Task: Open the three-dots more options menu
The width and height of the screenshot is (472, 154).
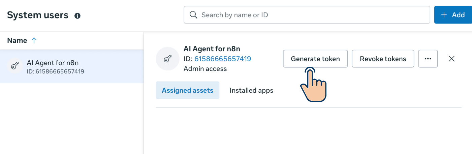Action: [x=428, y=59]
